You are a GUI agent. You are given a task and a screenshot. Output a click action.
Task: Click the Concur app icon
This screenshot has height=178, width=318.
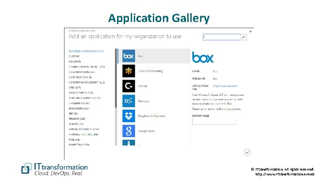tap(129, 86)
